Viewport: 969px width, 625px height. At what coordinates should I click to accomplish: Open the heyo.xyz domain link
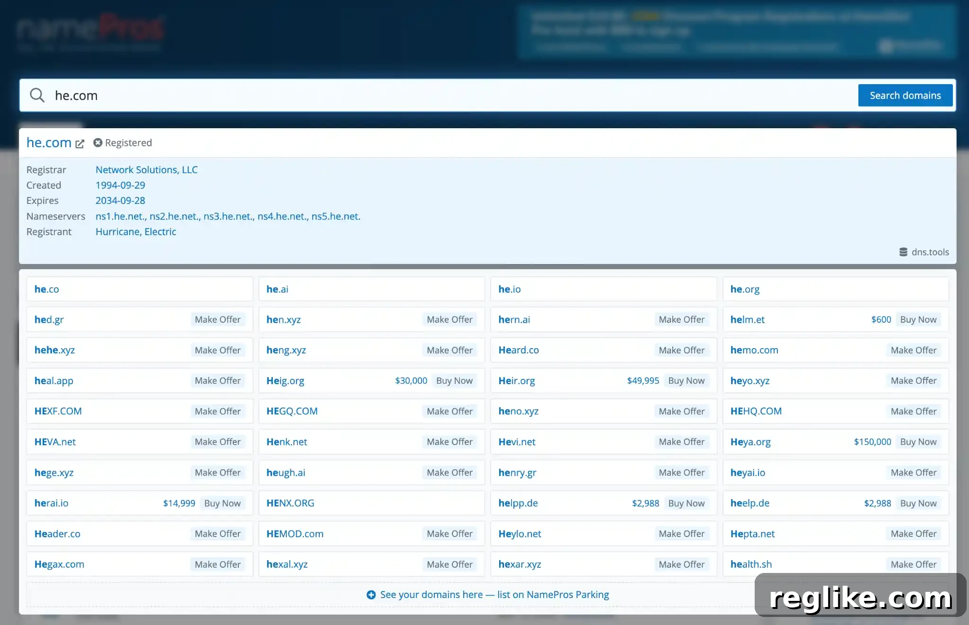750,380
